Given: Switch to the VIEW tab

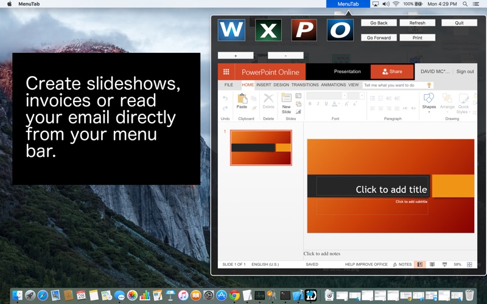Looking at the screenshot, I should pyautogui.click(x=354, y=85).
